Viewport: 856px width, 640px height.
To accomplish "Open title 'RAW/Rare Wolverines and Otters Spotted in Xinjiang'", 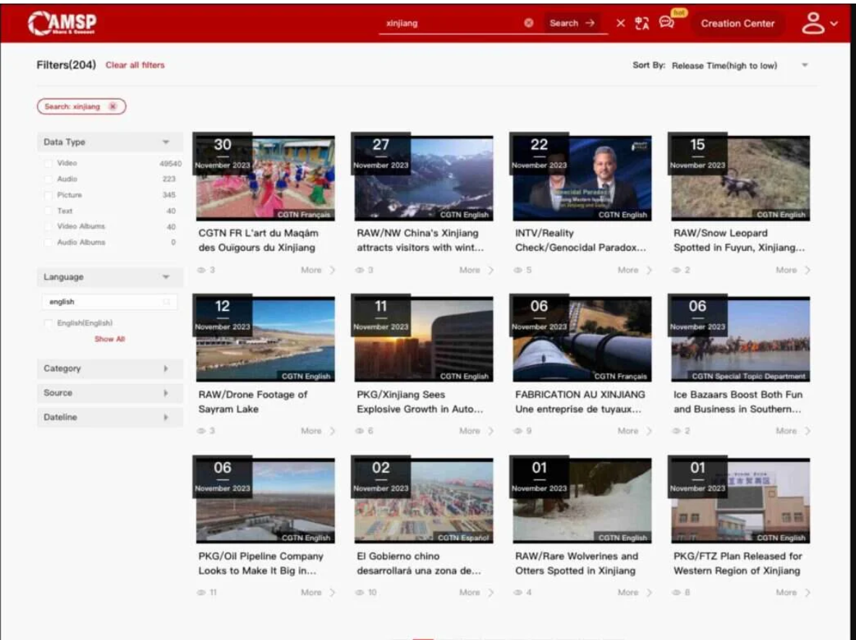I will pos(577,563).
